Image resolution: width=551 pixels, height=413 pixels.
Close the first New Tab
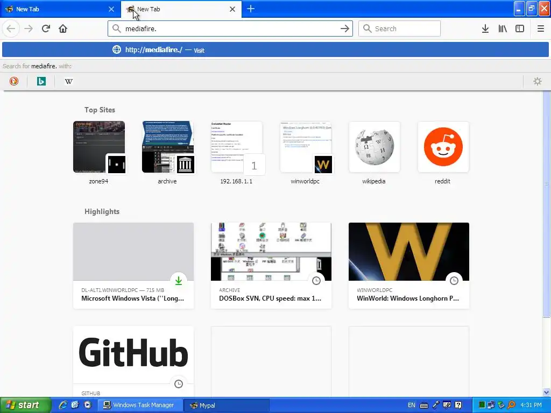[x=111, y=9]
